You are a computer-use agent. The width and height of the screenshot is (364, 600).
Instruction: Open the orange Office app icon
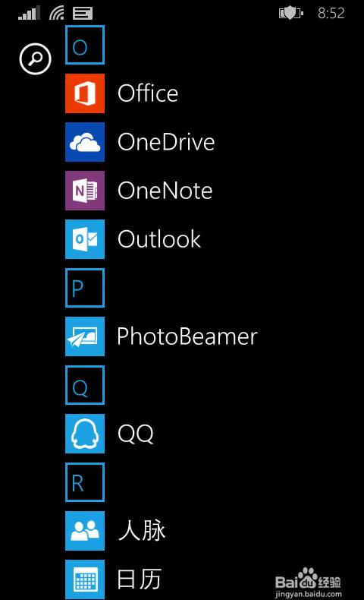click(x=85, y=93)
